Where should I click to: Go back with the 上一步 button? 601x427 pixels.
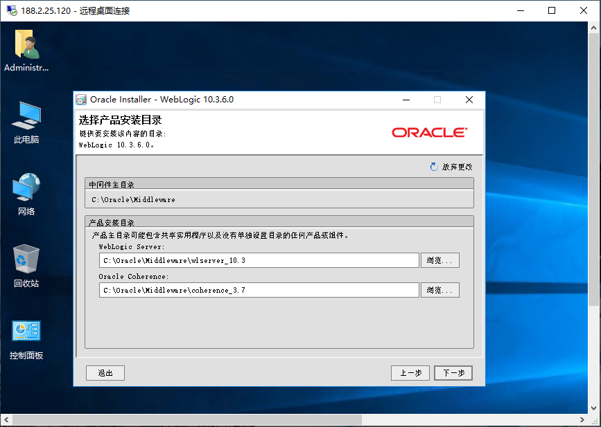(x=410, y=373)
